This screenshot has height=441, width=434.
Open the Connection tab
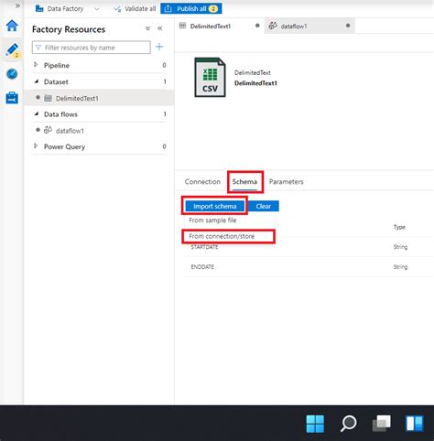tap(202, 182)
